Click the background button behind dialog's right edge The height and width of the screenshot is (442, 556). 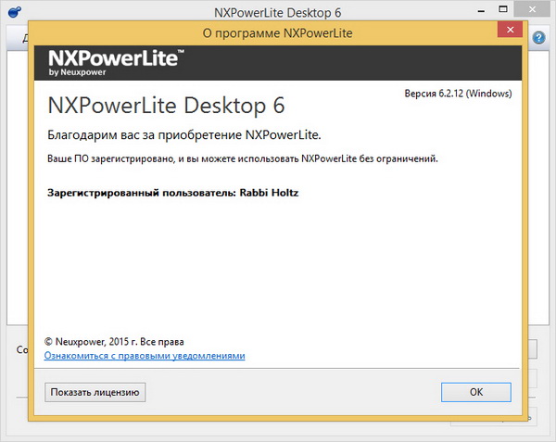pos(532,350)
